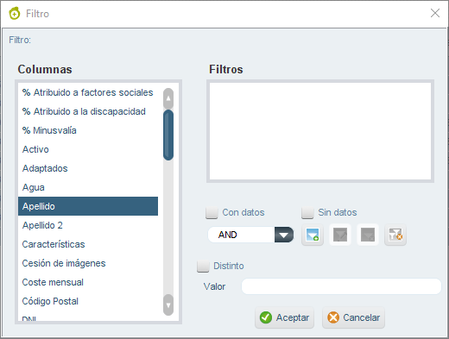This screenshot has width=449, height=339.
Task: Click the Aceptar button
Action: (284, 317)
